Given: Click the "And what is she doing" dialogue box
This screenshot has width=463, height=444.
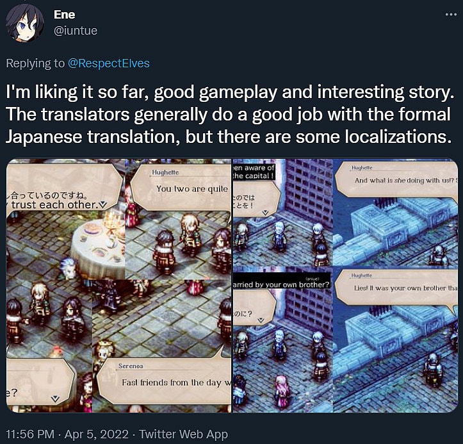Looking at the screenshot, I should tap(396, 179).
